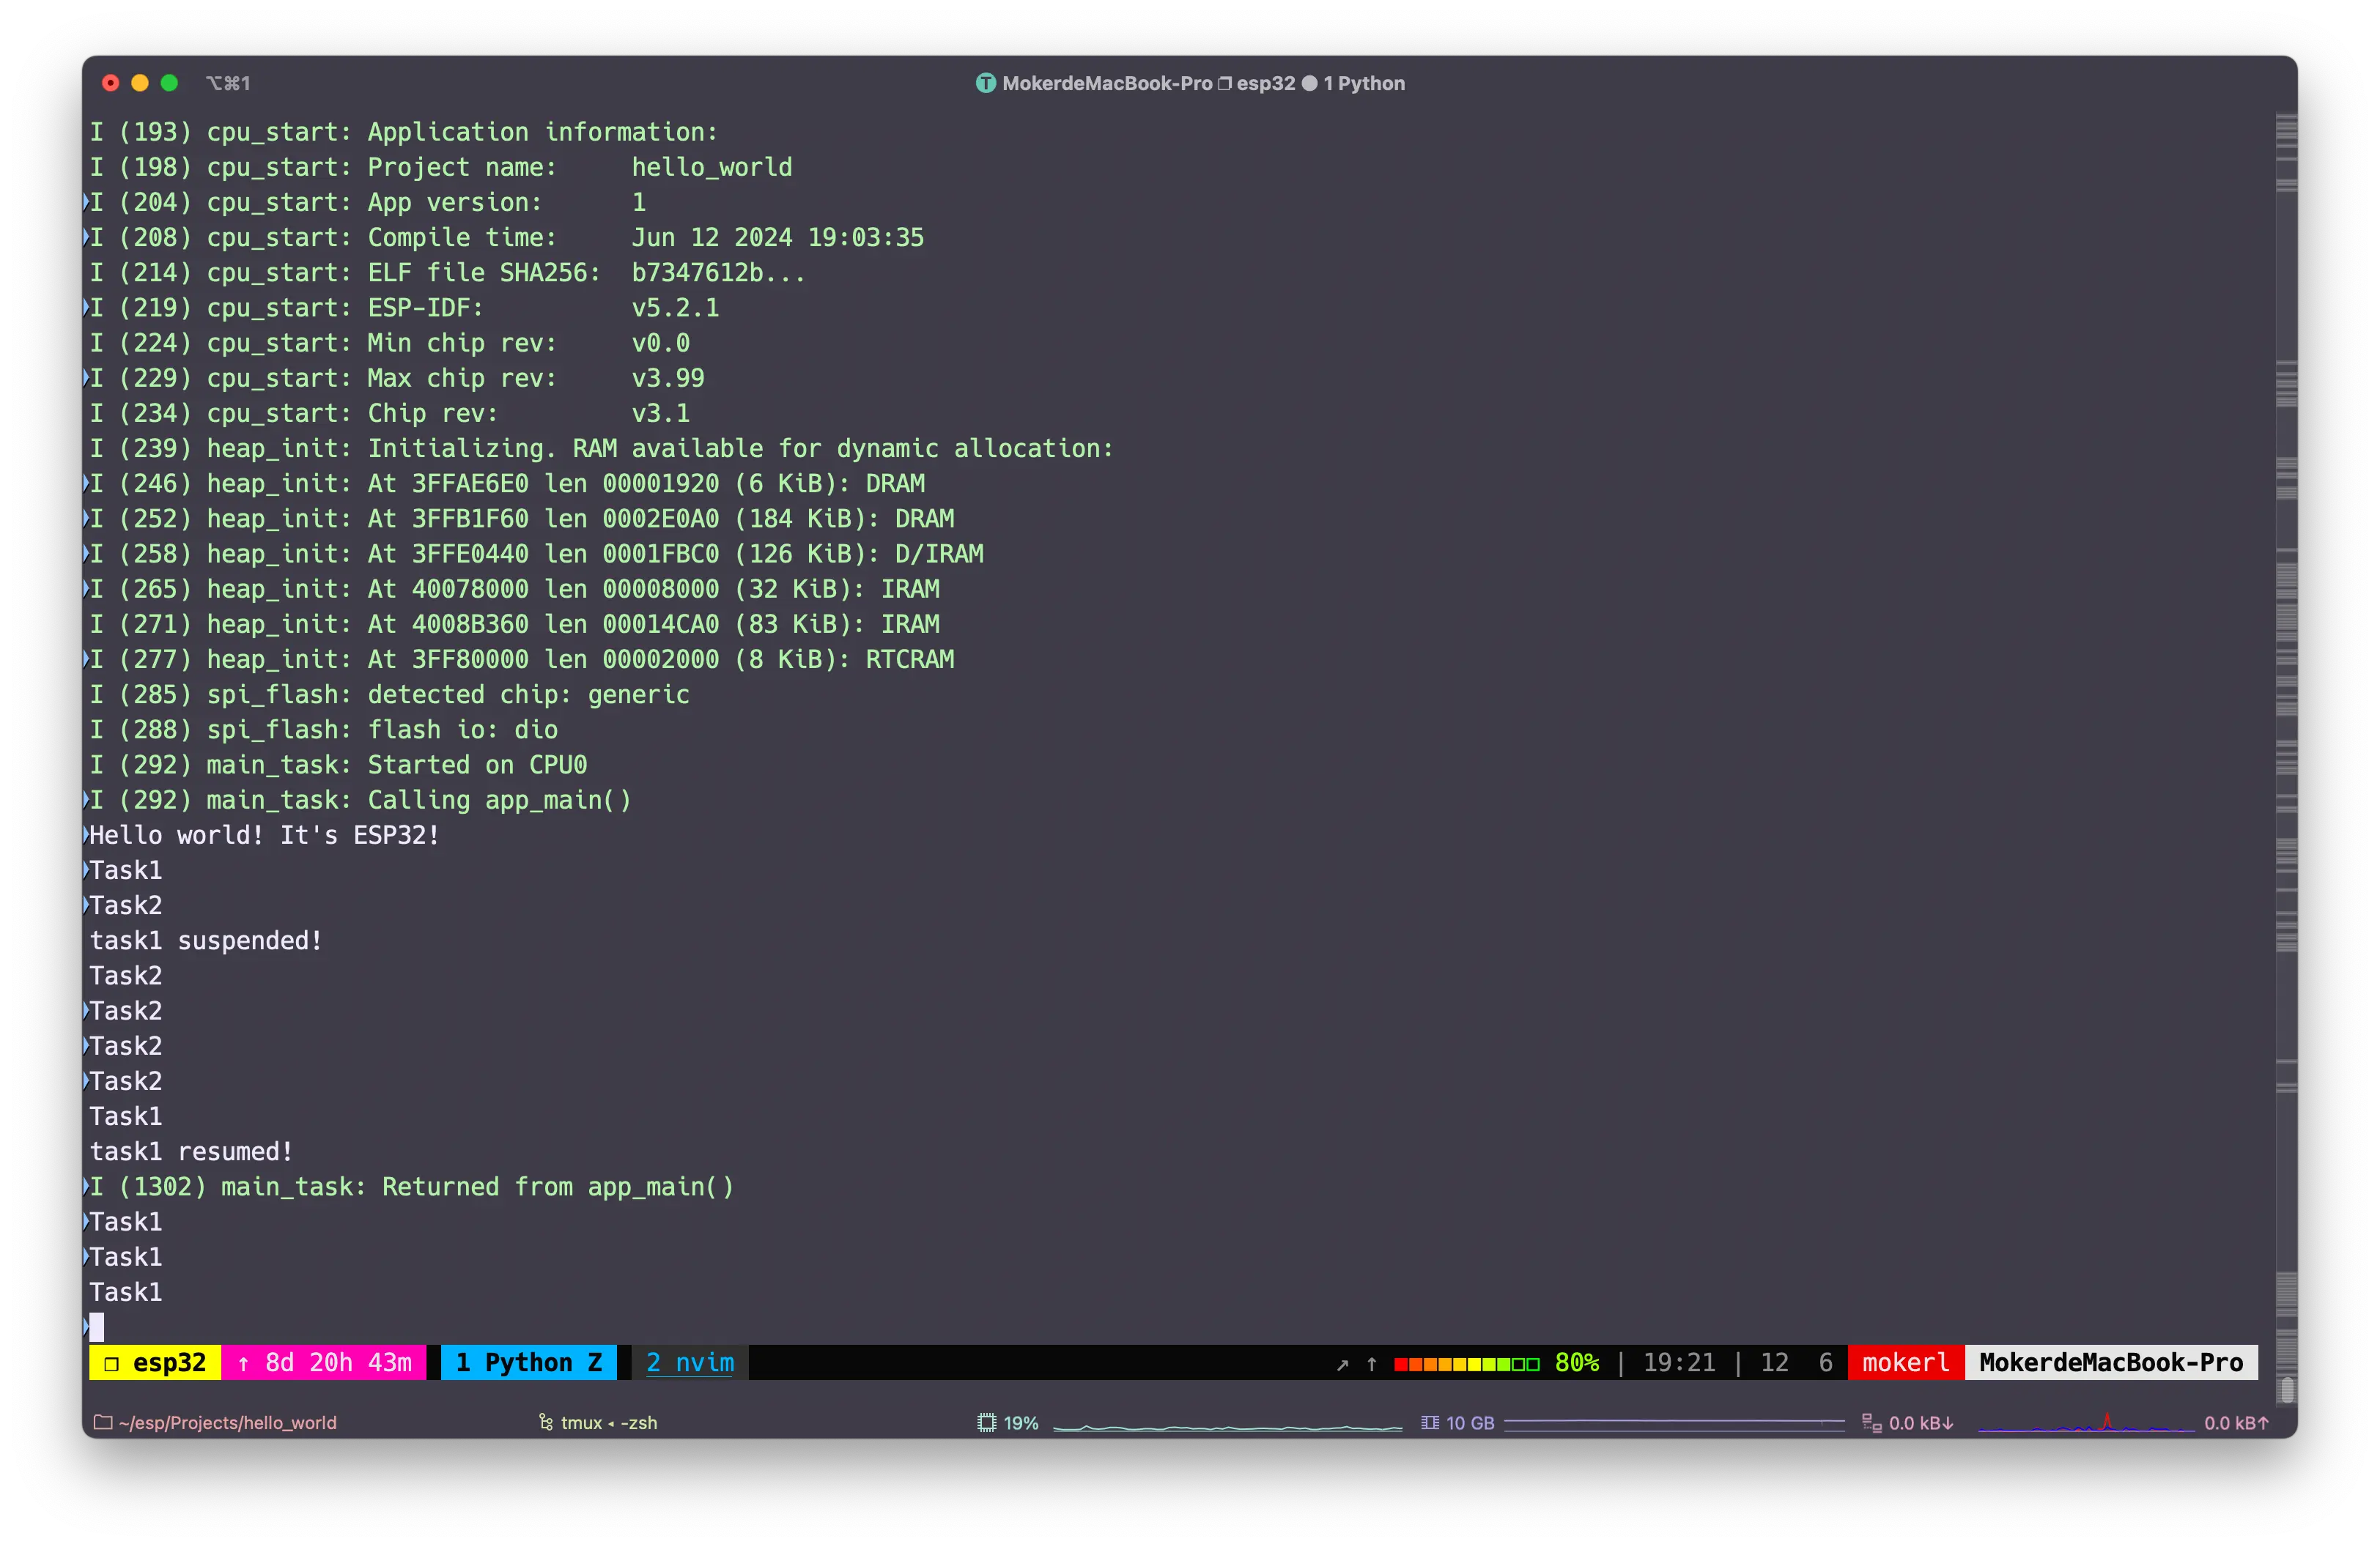
Task: Click the 'Chip rev: v3.1' line
Action: point(390,412)
